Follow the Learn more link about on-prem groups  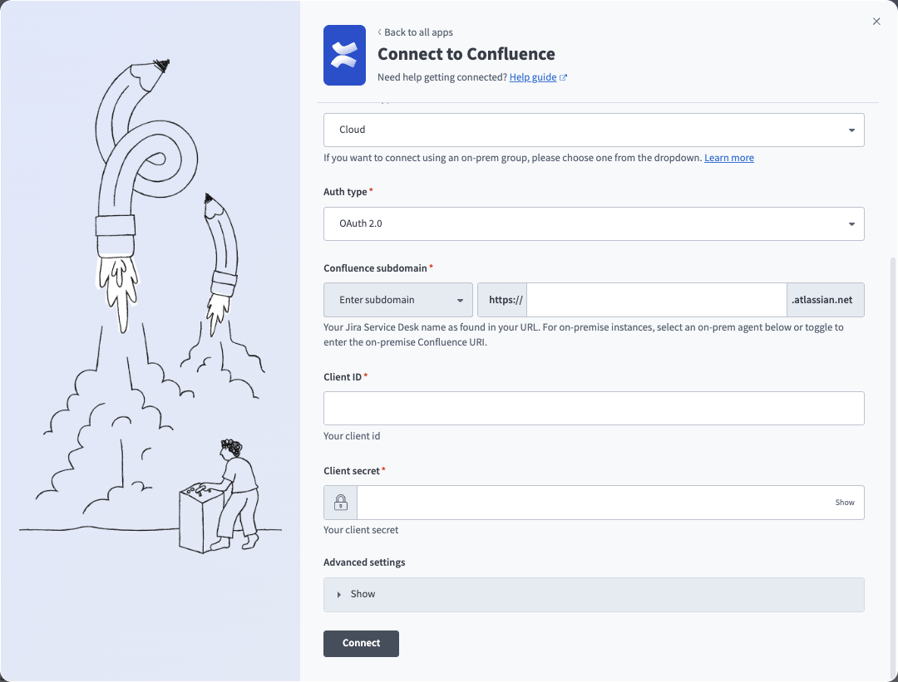[x=728, y=157]
